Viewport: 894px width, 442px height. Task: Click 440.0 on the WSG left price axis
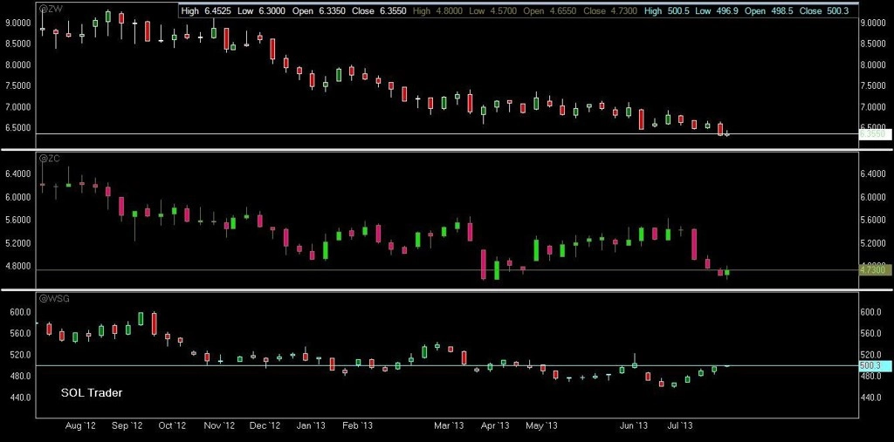click(x=19, y=397)
